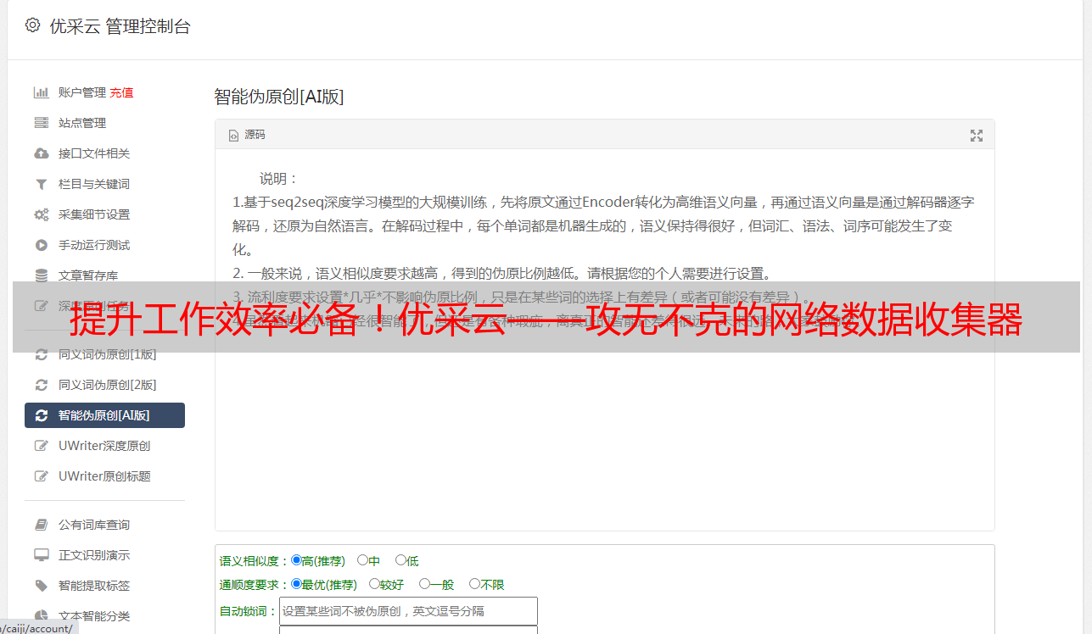
Task: Select 通顺度要求 最优(推荐) radio
Action: point(296,584)
